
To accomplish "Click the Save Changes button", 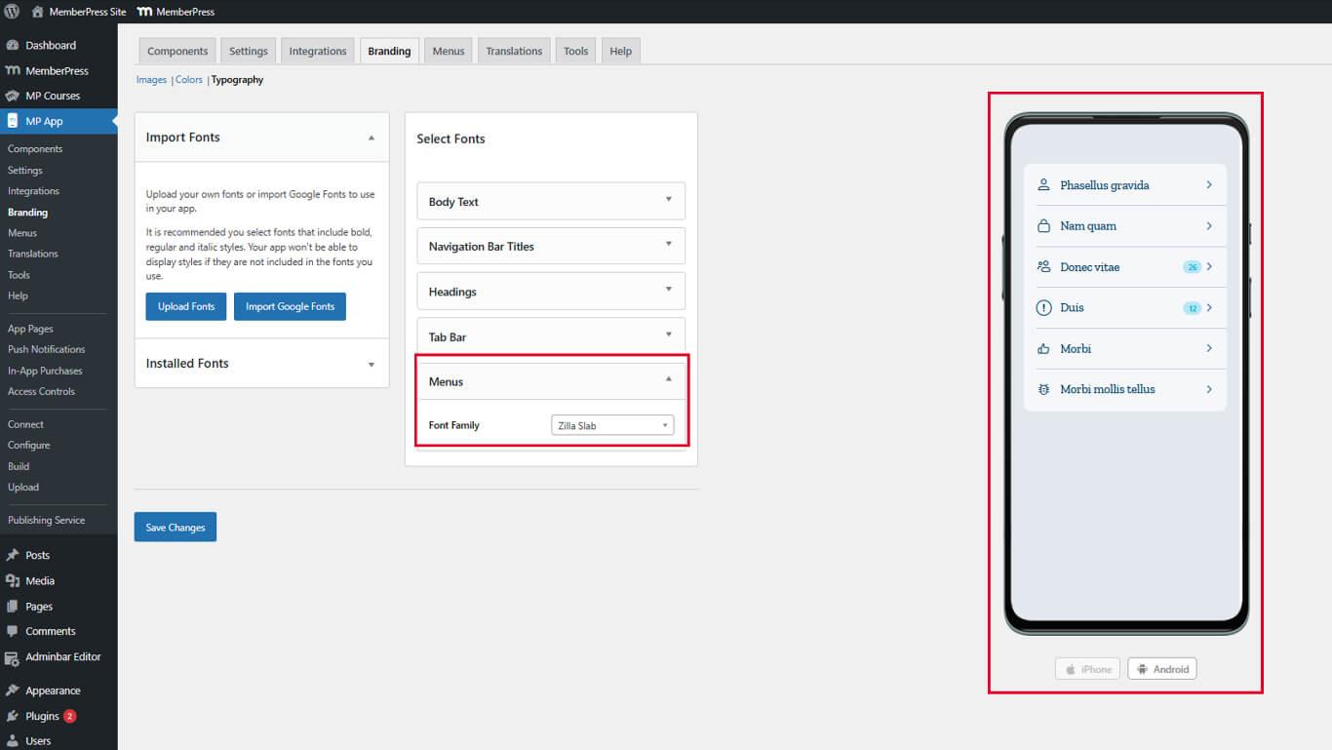I will point(176,528).
